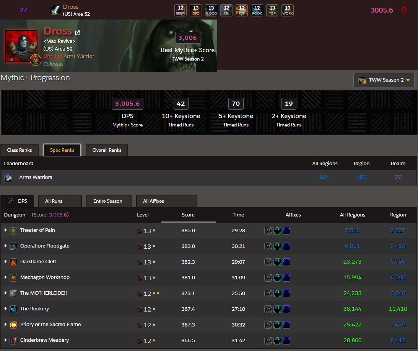Click second affix icon in Operation: Floodgate row

pos(277,246)
